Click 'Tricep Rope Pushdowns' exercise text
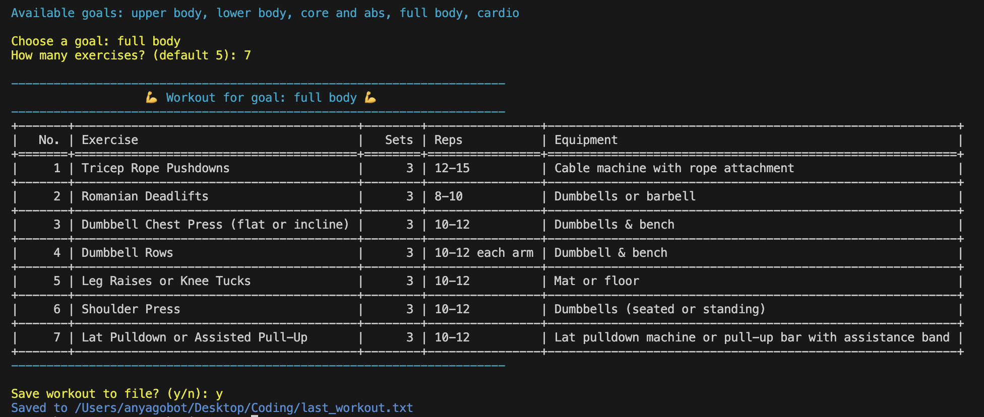This screenshot has width=984, height=417. pos(155,168)
